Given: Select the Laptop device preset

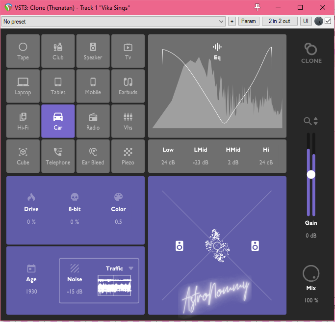Looking at the screenshot, I should point(23,86).
